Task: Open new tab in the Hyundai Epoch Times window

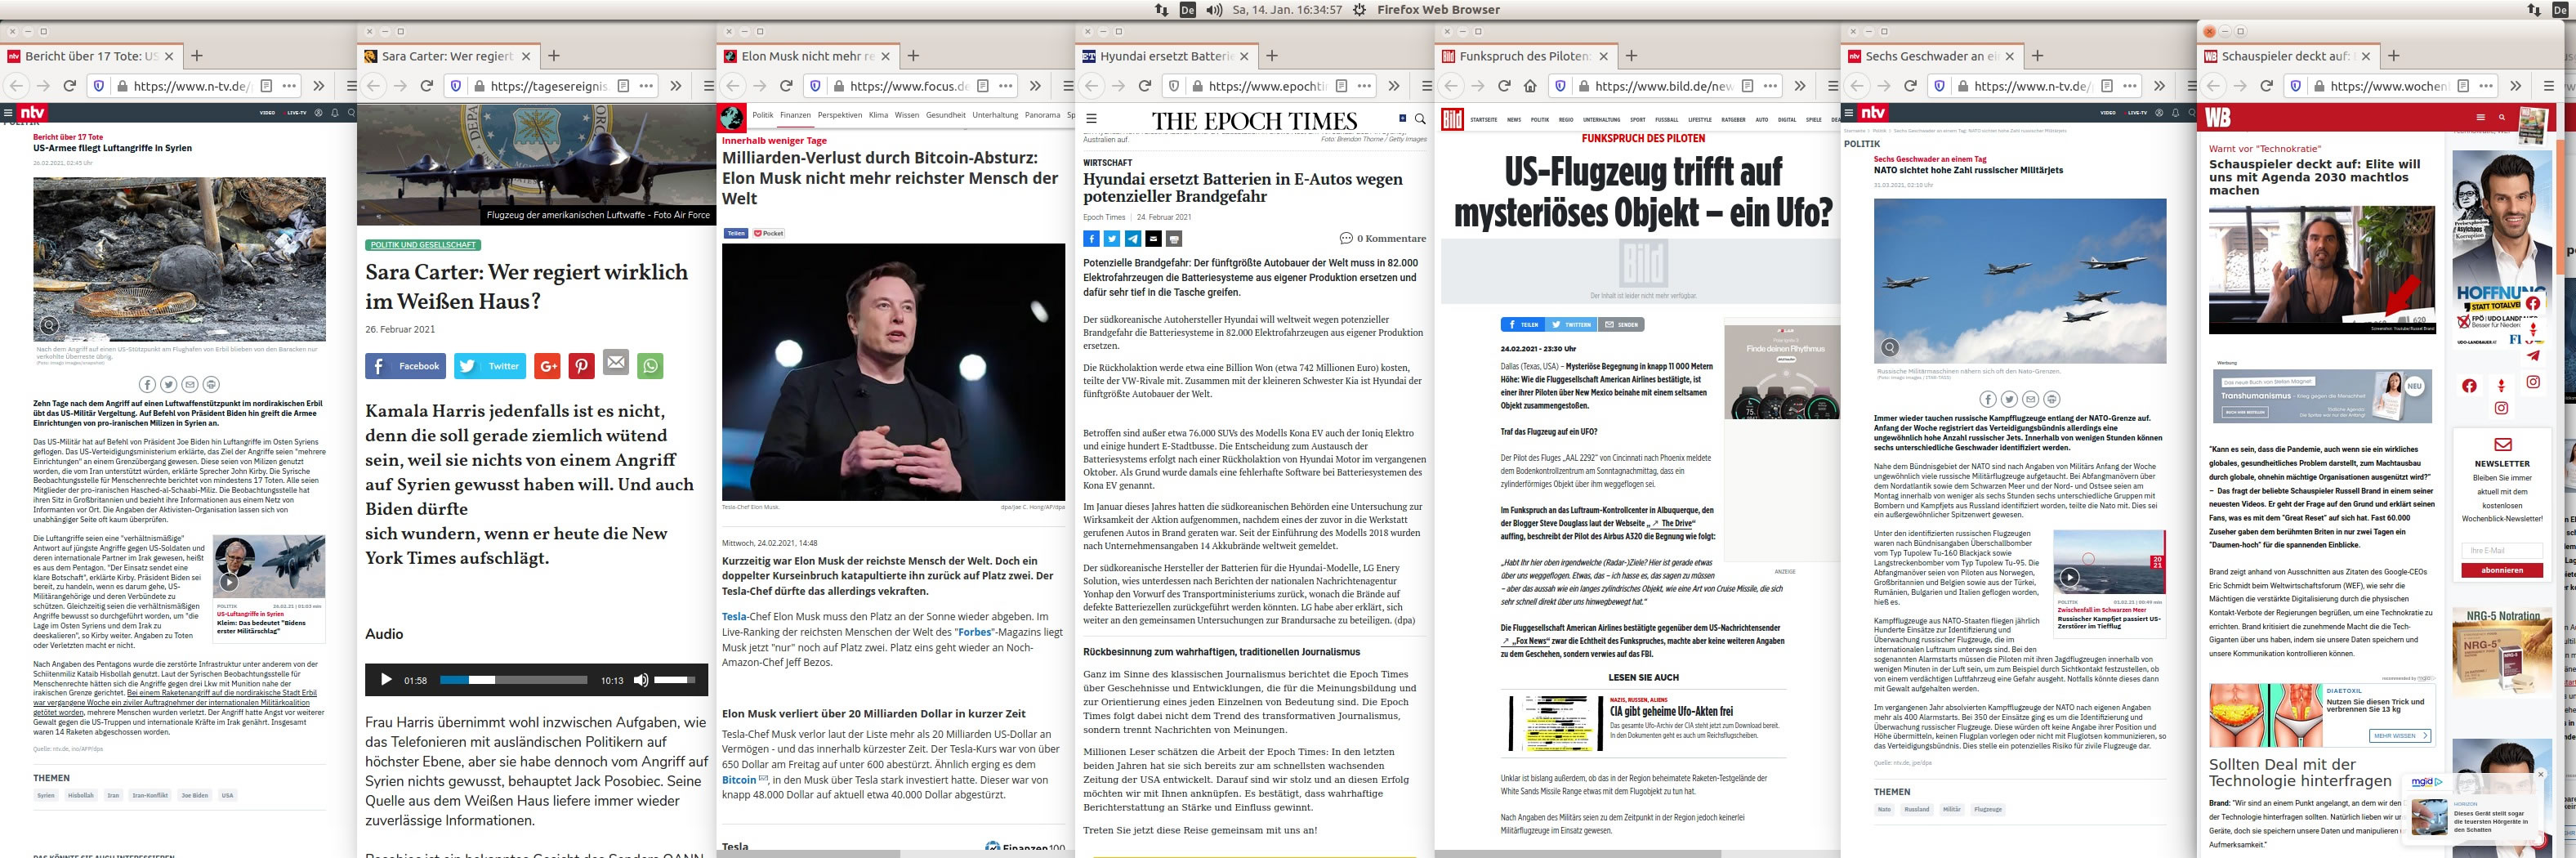Action: 1272,56
